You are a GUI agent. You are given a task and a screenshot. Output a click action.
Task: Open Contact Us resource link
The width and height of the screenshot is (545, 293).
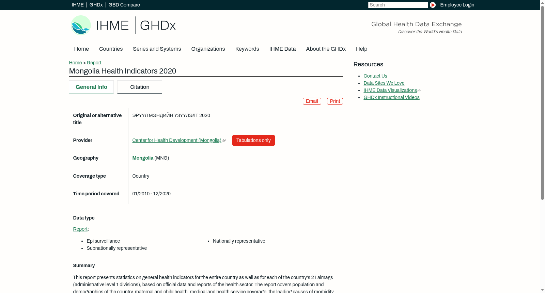[x=375, y=76]
